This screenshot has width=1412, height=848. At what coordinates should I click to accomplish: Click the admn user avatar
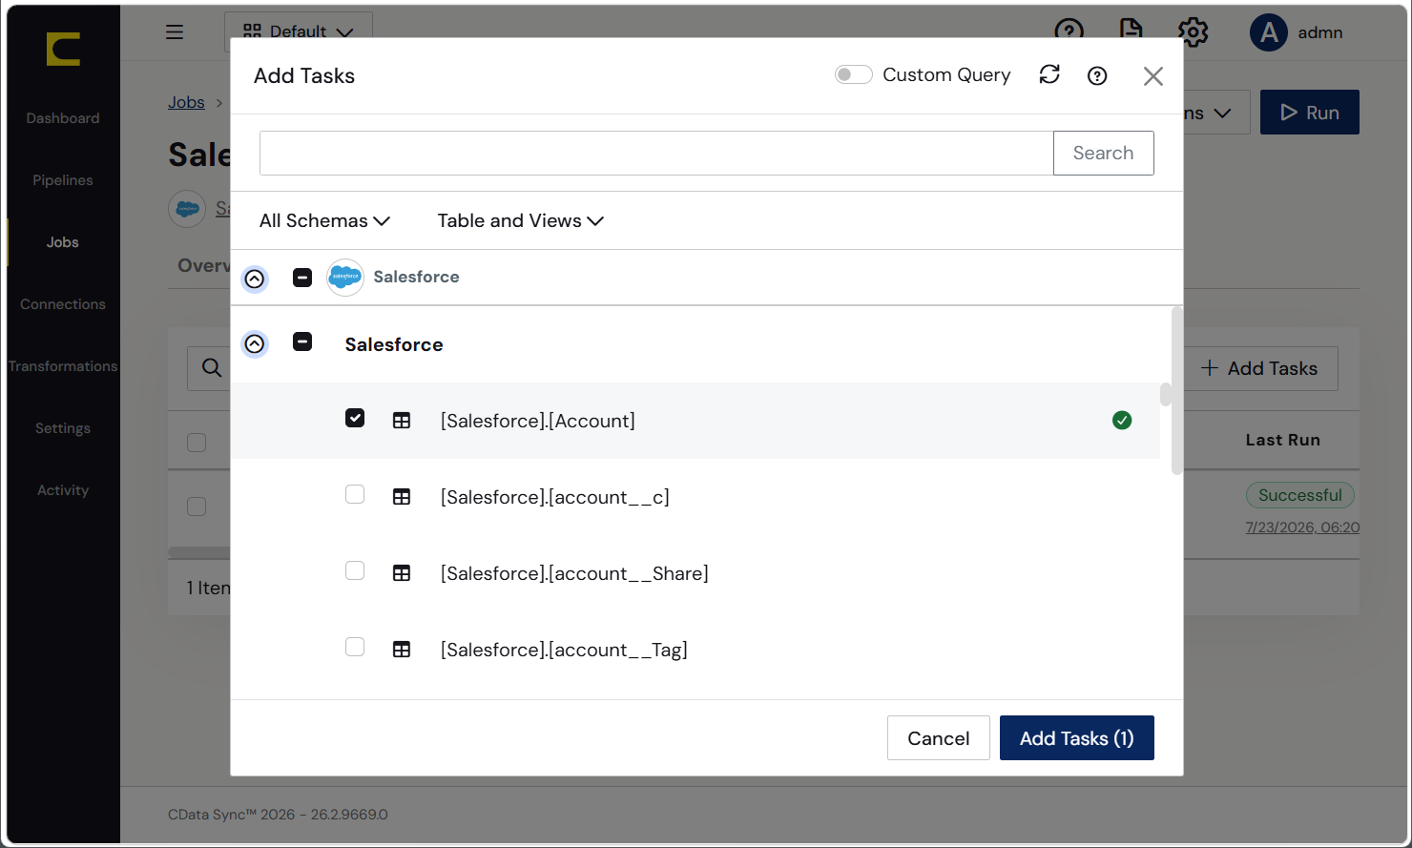click(x=1269, y=32)
